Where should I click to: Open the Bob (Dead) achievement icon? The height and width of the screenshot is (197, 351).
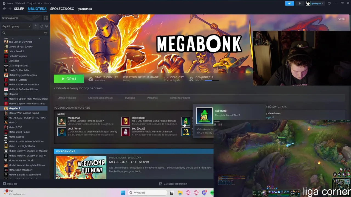[126, 132]
